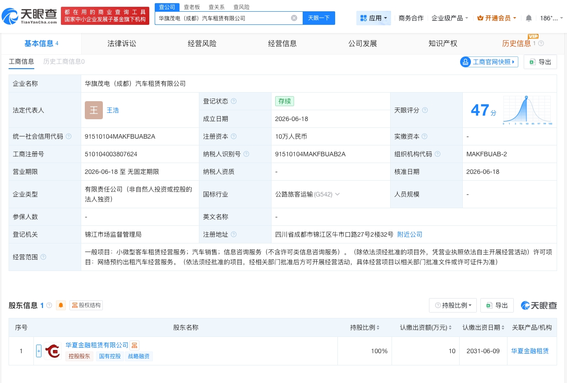Click the 存续 status badge
The height and width of the screenshot is (383, 567).
(x=285, y=101)
